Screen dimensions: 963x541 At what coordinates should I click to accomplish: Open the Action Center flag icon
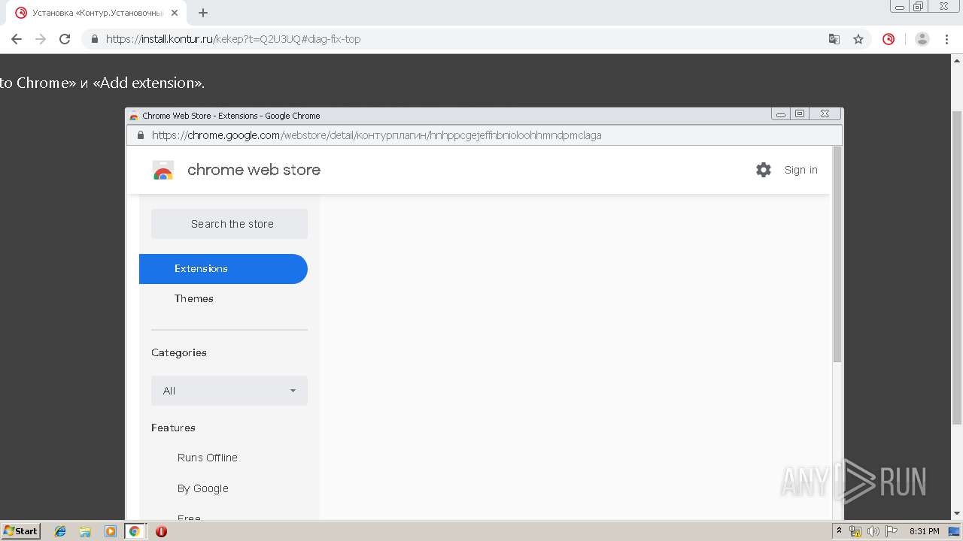892,531
